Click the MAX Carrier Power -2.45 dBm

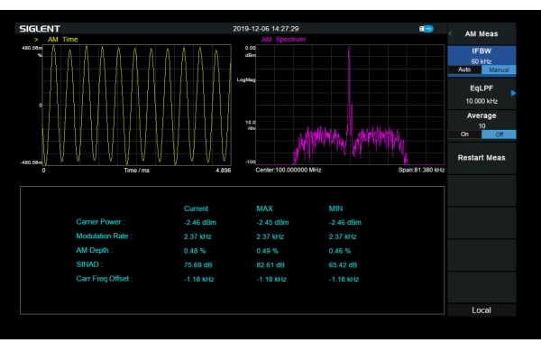tap(272, 223)
